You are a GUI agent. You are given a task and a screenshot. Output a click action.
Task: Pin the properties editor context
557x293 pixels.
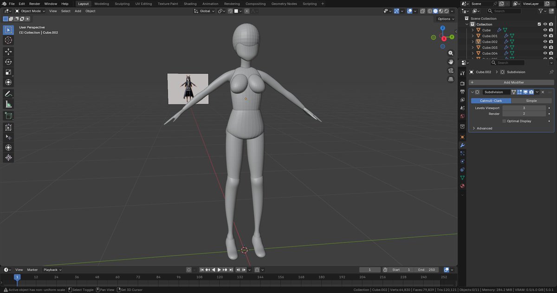click(x=551, y=72)
